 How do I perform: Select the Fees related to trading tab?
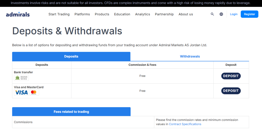71,112
